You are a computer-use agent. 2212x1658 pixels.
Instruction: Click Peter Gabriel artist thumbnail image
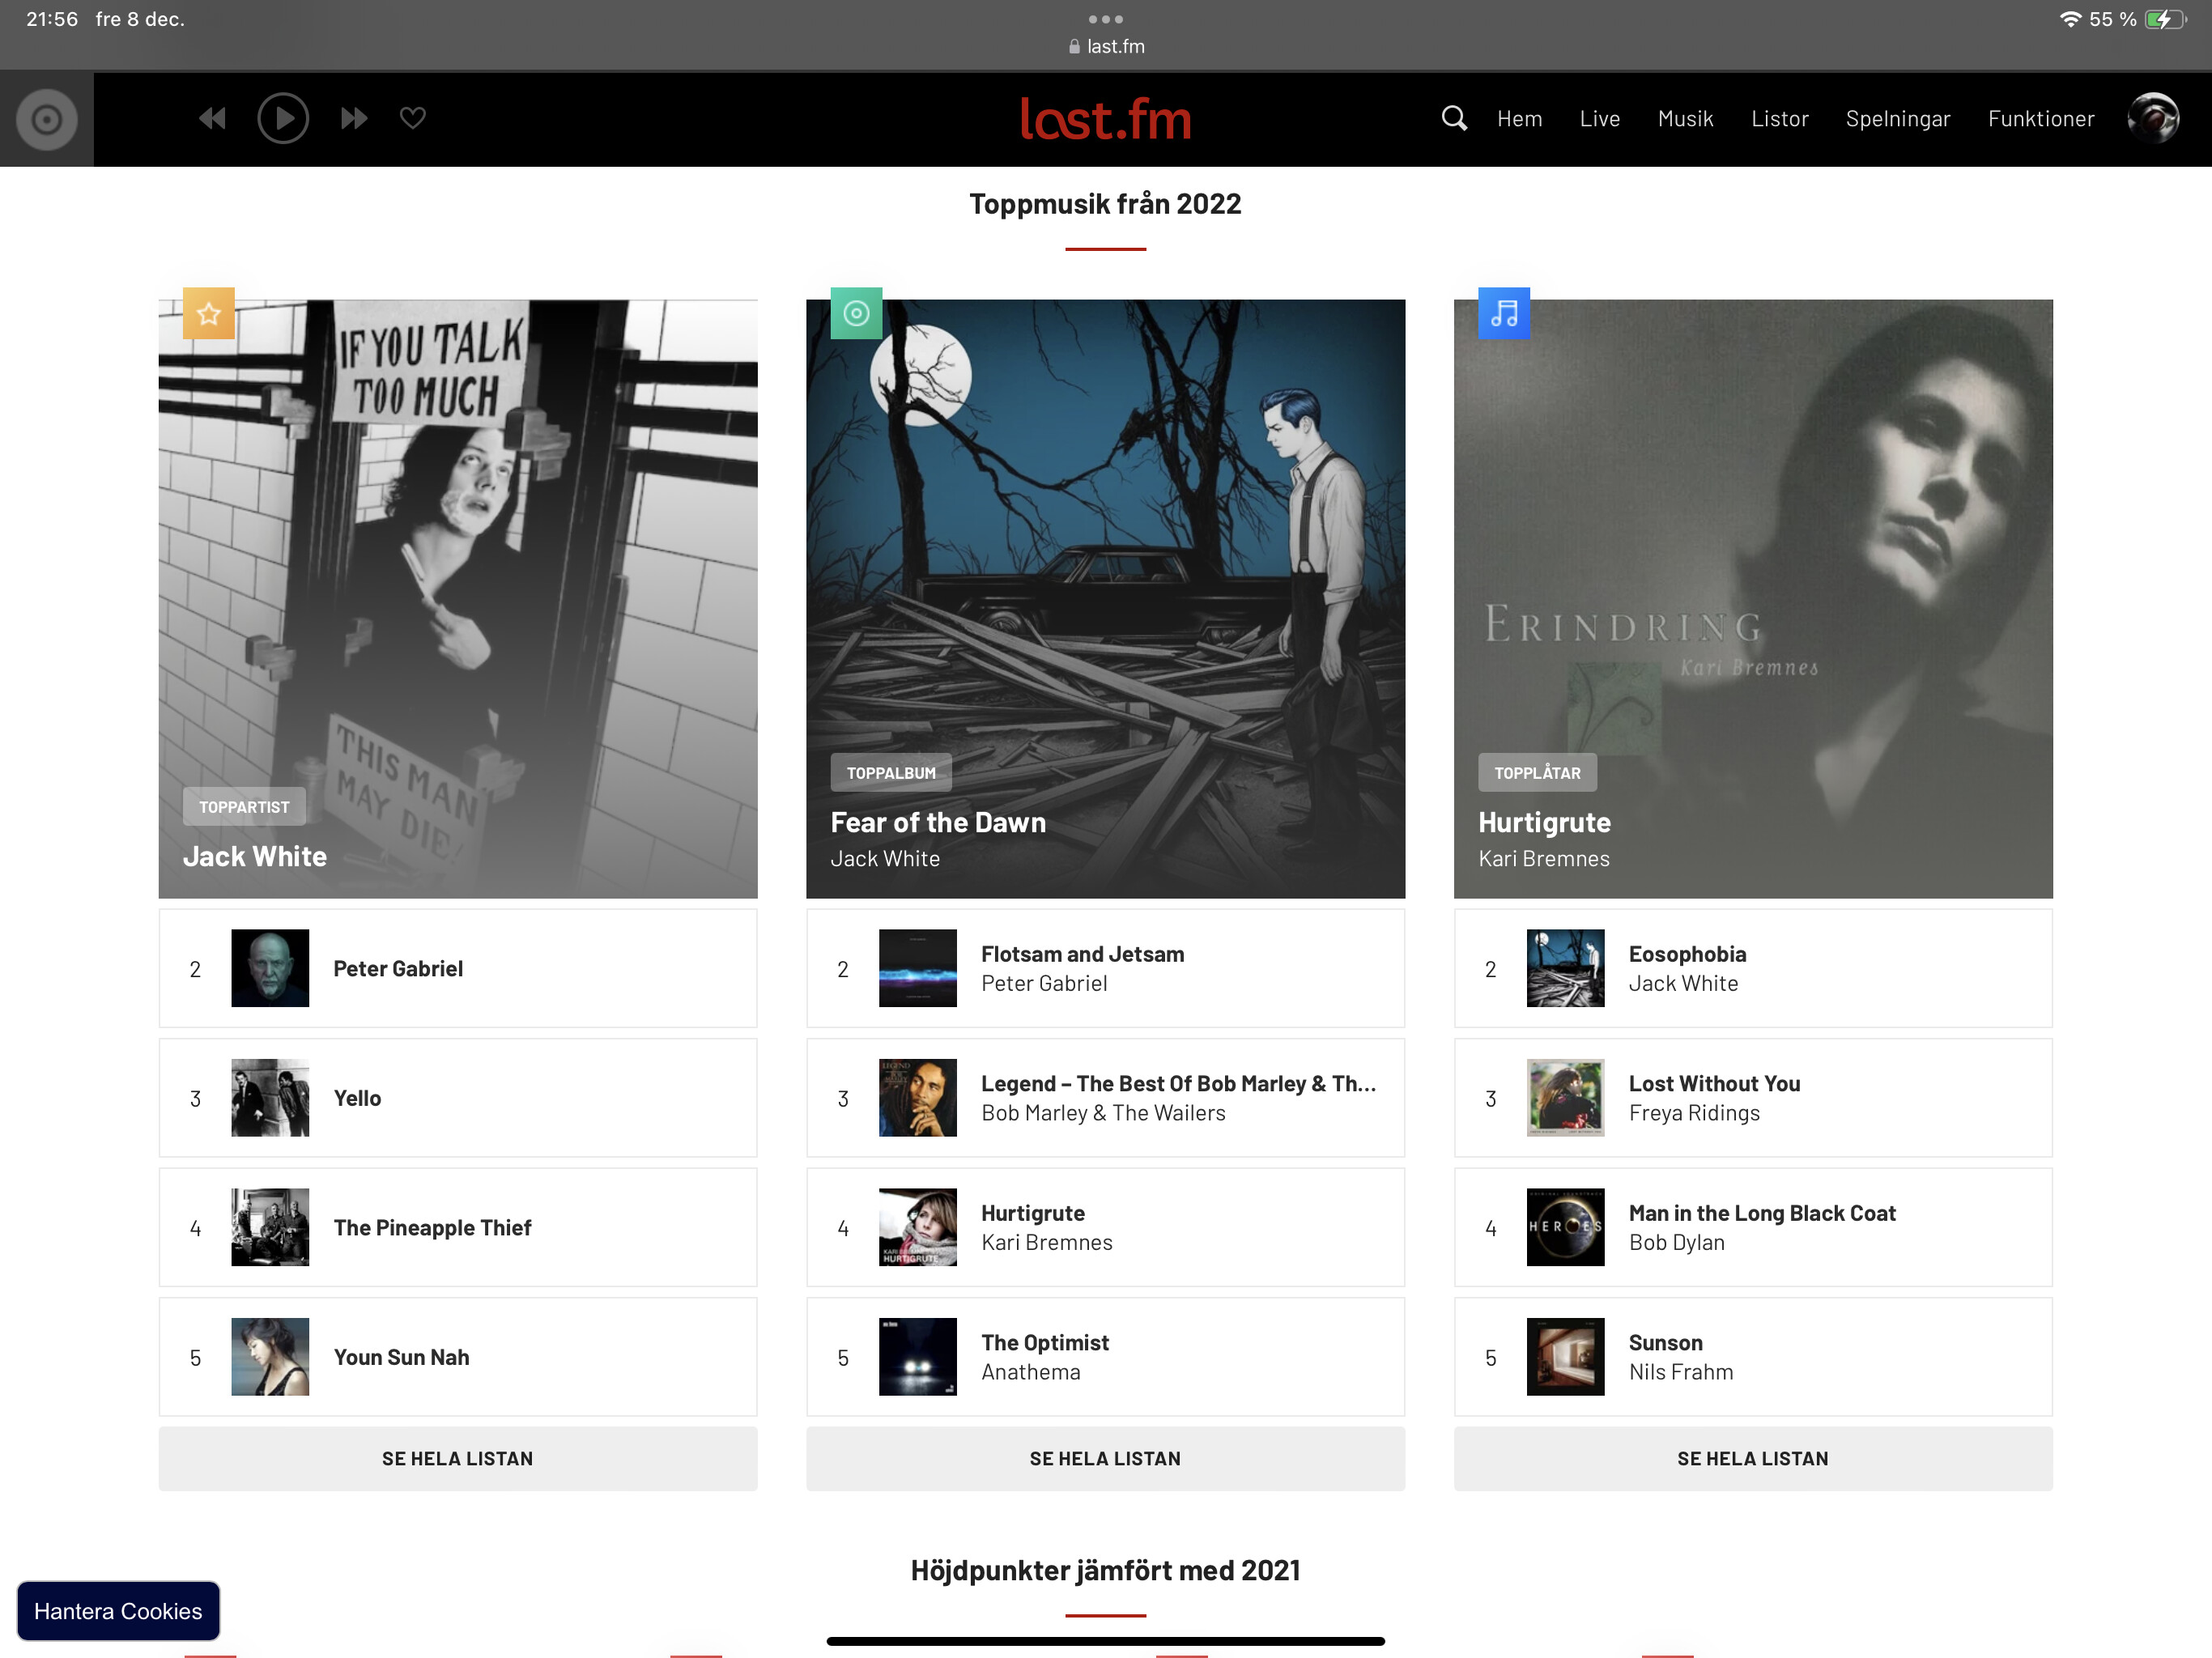(268, 967)
